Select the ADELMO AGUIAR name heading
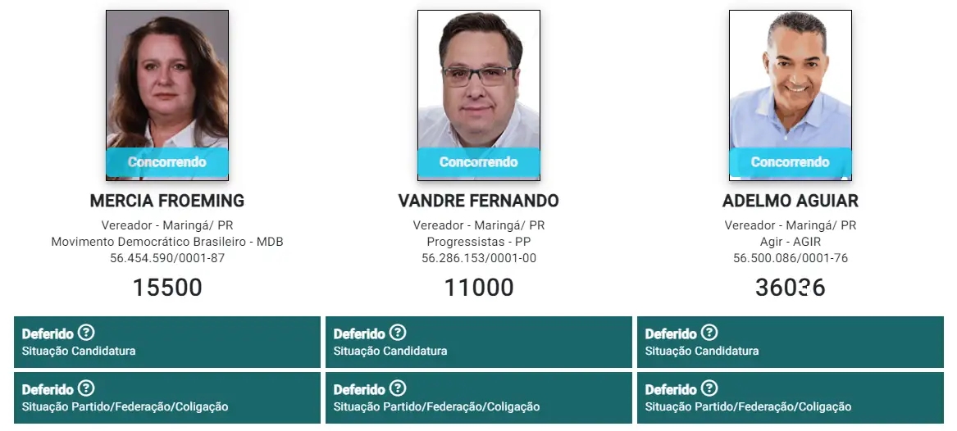957x431 pixels. point(791,201)
